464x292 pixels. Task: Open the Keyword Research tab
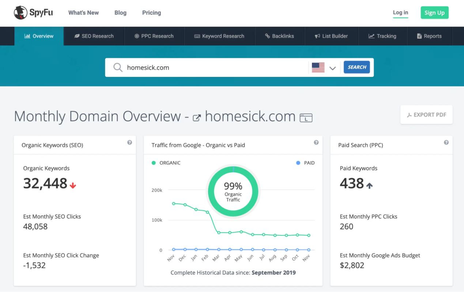[219, 36]
